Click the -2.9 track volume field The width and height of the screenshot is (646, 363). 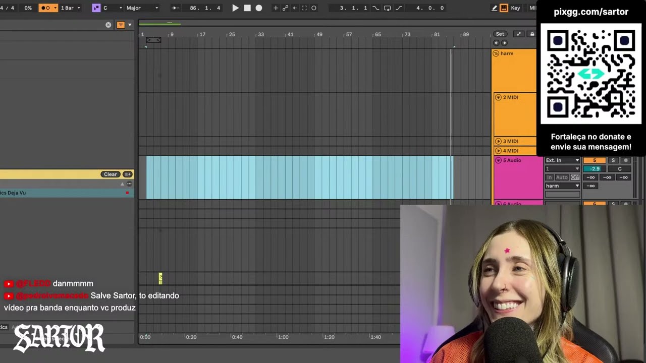pos(595,169)
